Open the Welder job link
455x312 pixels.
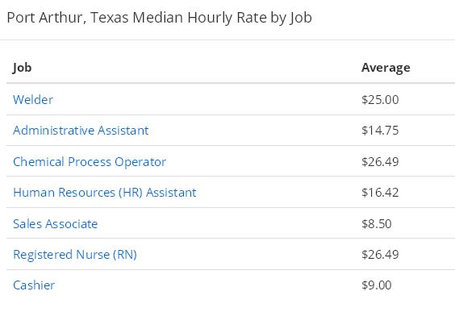tap(33, 99)
